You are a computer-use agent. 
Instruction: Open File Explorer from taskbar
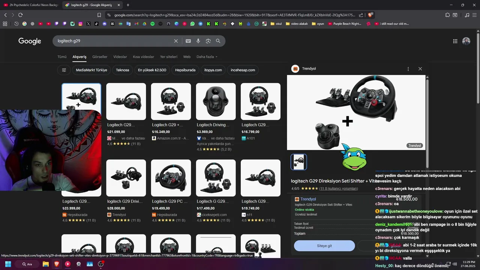[45, 264]
